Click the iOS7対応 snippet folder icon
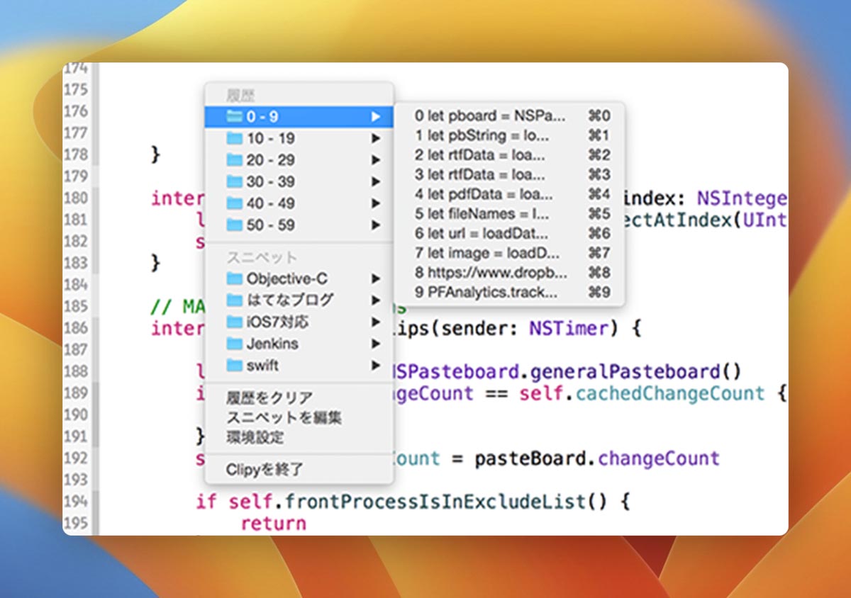Screen dimensions: 851x598 [x=235, y=322]
